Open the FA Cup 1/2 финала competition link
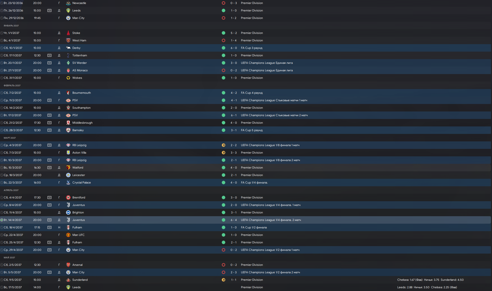The width and height of the screenshot is (492, 291). coord(254,227)
